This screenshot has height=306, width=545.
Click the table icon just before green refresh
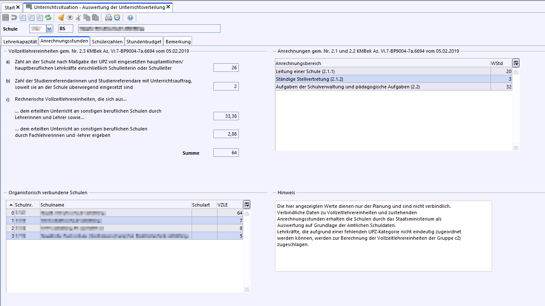coord(40,17)
